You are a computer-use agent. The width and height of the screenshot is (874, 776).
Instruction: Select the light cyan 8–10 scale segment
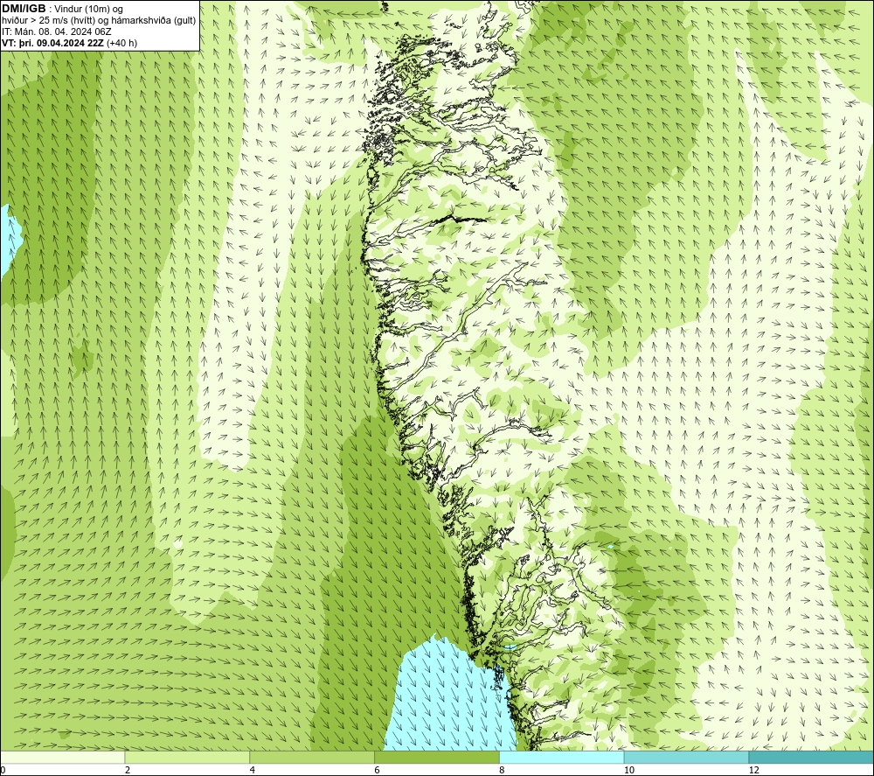tap(562, 757)
